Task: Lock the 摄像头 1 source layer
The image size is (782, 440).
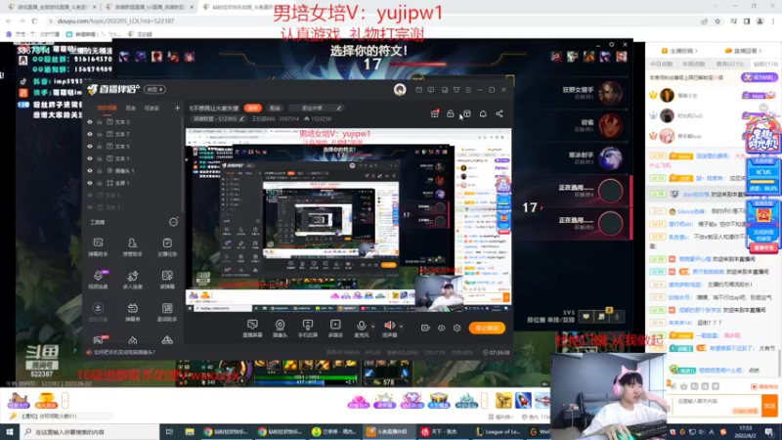Action: pyautogui.click(x=100, y=170)
